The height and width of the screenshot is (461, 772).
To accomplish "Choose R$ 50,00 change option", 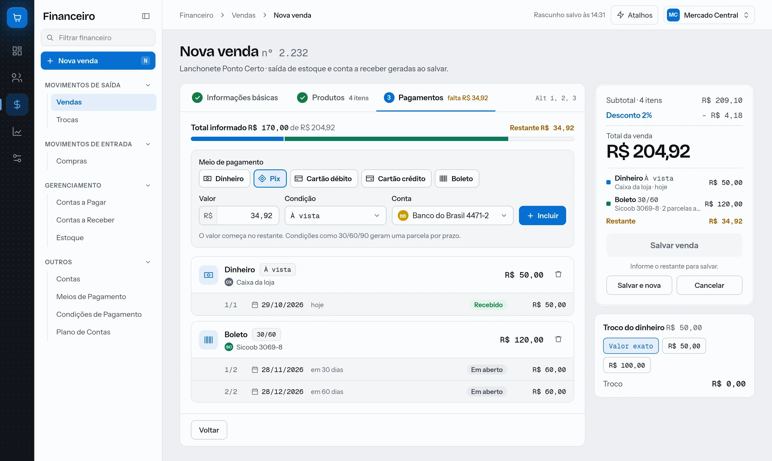I will click(x=684, y=346).
